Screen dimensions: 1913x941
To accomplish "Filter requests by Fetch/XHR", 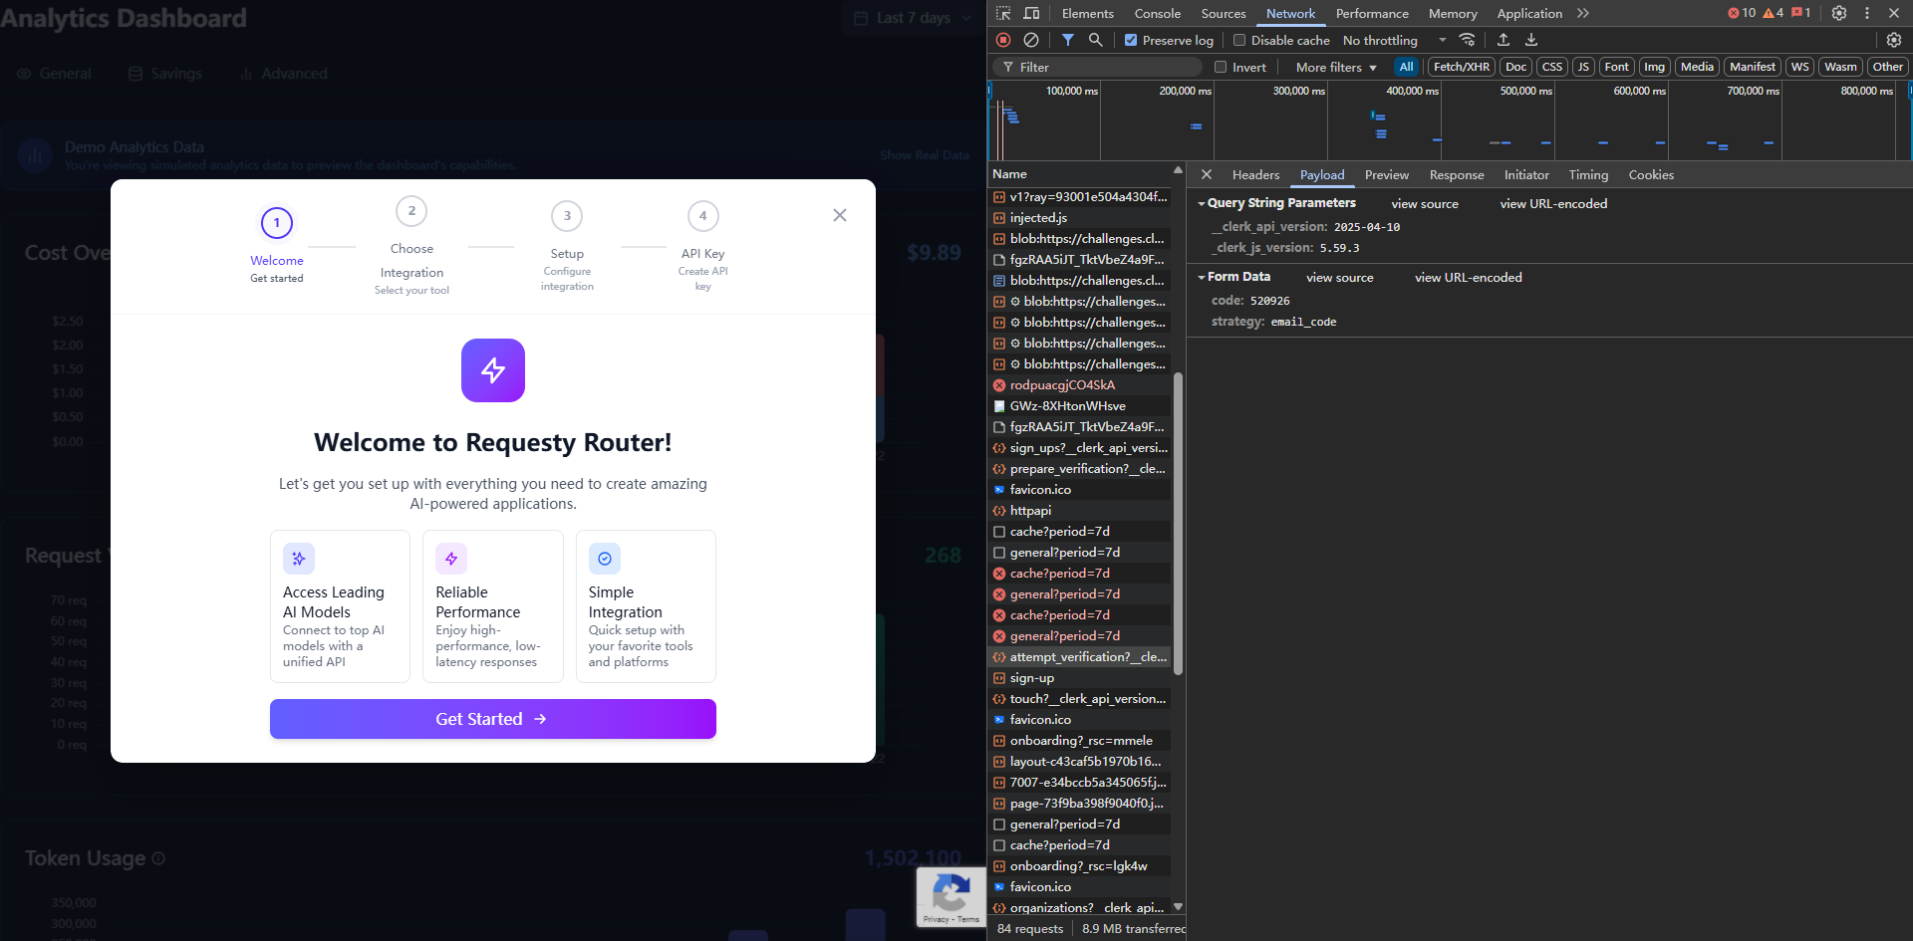I will pyautogui.click(x=1462, y=67).
